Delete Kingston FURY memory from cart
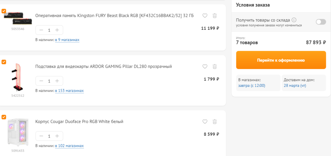The image size is (331, 156). 215,16
